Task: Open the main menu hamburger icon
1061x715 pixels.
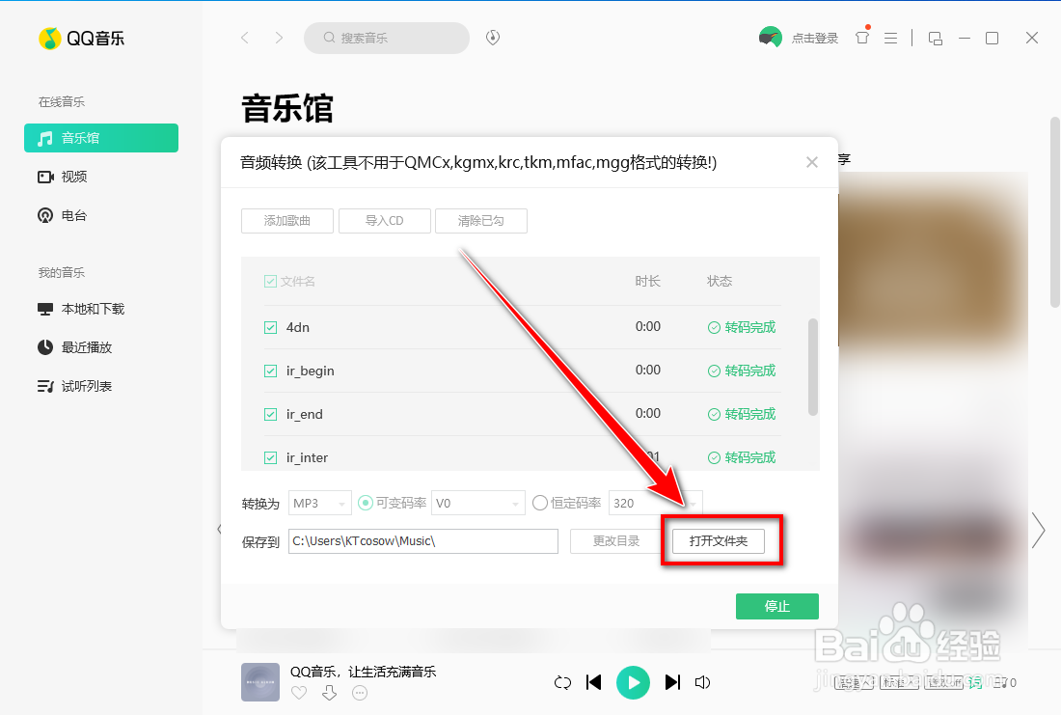Action: pyautogui.click(x=890, y=39)
